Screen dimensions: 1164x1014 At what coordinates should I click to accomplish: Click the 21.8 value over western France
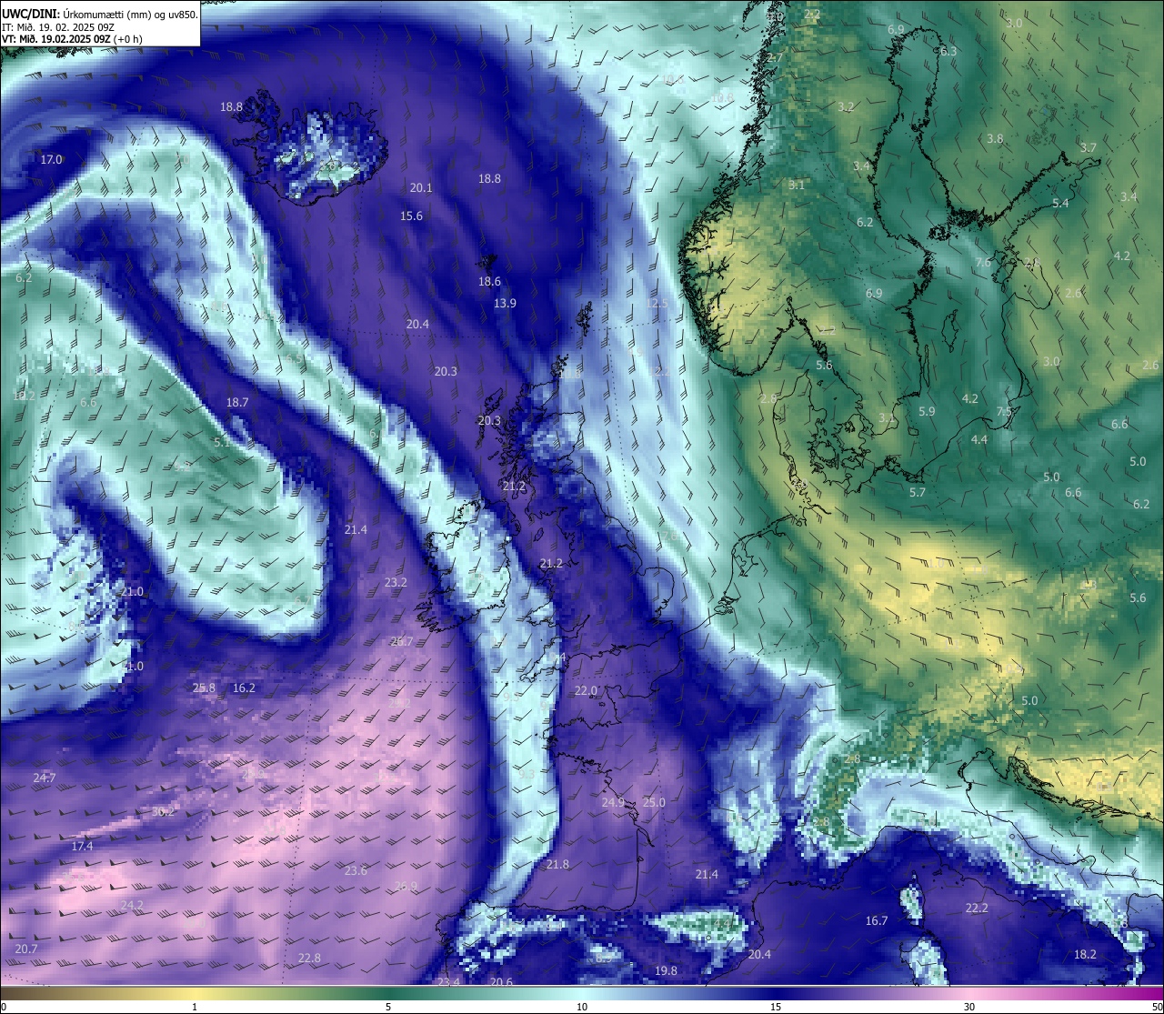click(557, 864)
